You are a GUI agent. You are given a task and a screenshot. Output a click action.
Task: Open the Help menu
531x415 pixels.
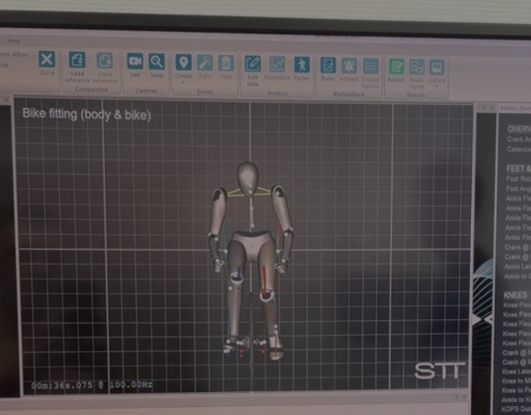(x=13, y=41)
